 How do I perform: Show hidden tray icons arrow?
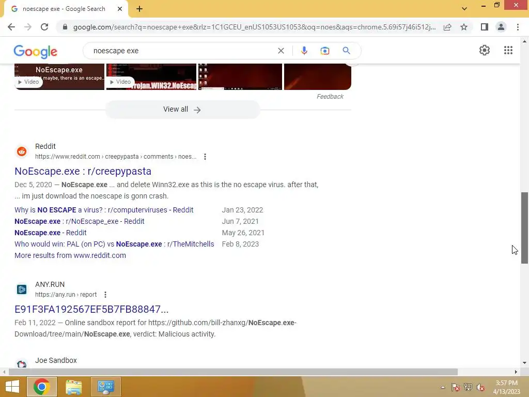click(x=443, y=387)
